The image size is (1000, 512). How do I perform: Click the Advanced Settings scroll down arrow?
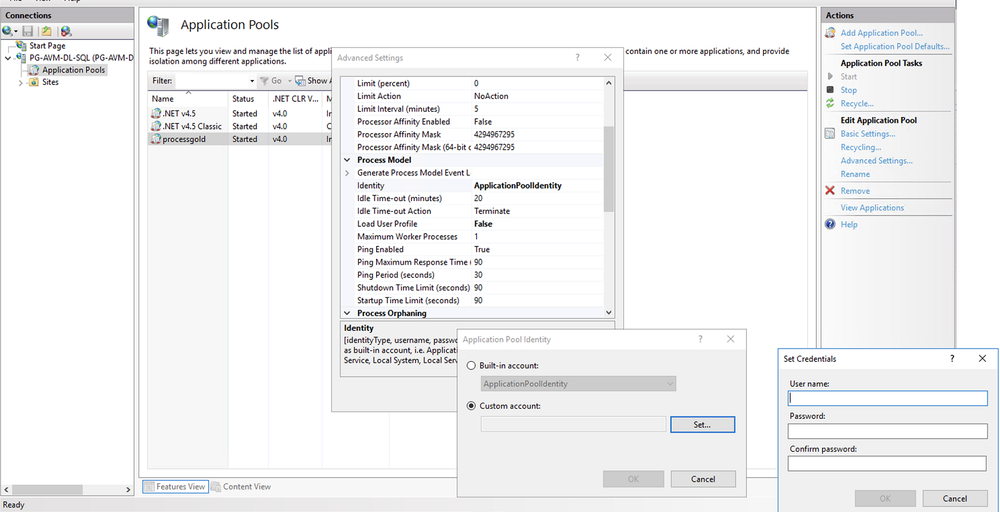608,313
